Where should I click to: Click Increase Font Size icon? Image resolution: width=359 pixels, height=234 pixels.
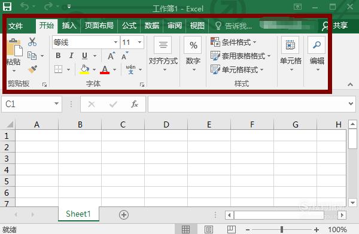coord(111,56)
